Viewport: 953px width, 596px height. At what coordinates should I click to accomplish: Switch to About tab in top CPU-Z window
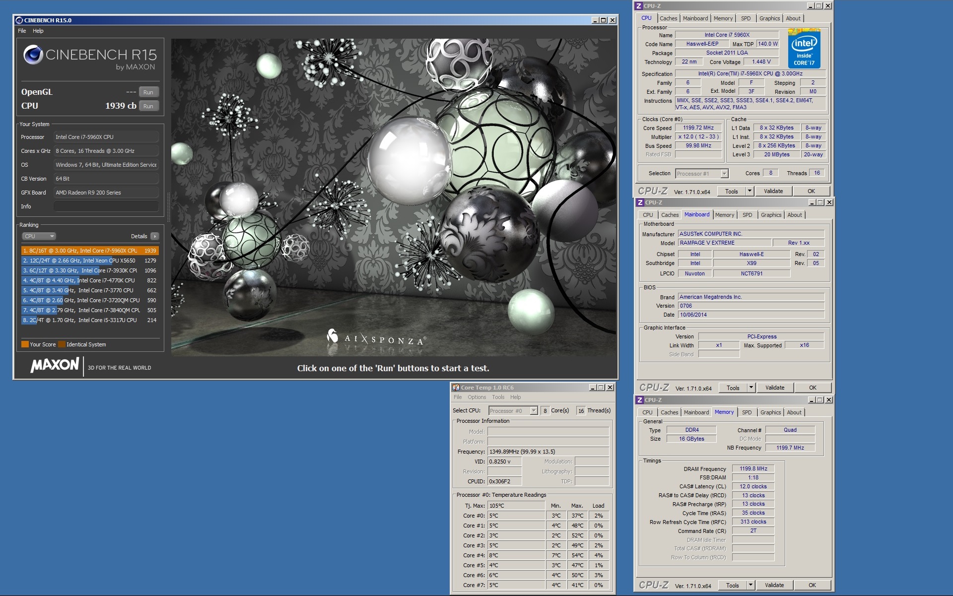coord(793,18)
